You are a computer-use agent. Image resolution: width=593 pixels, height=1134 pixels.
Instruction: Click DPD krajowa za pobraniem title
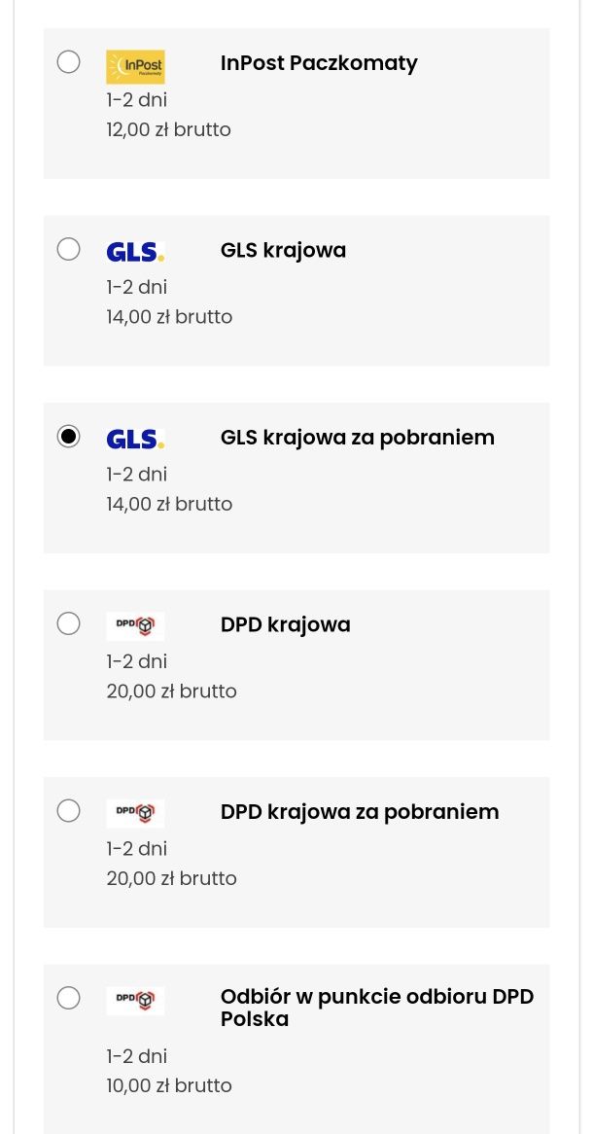coord(360,812)
